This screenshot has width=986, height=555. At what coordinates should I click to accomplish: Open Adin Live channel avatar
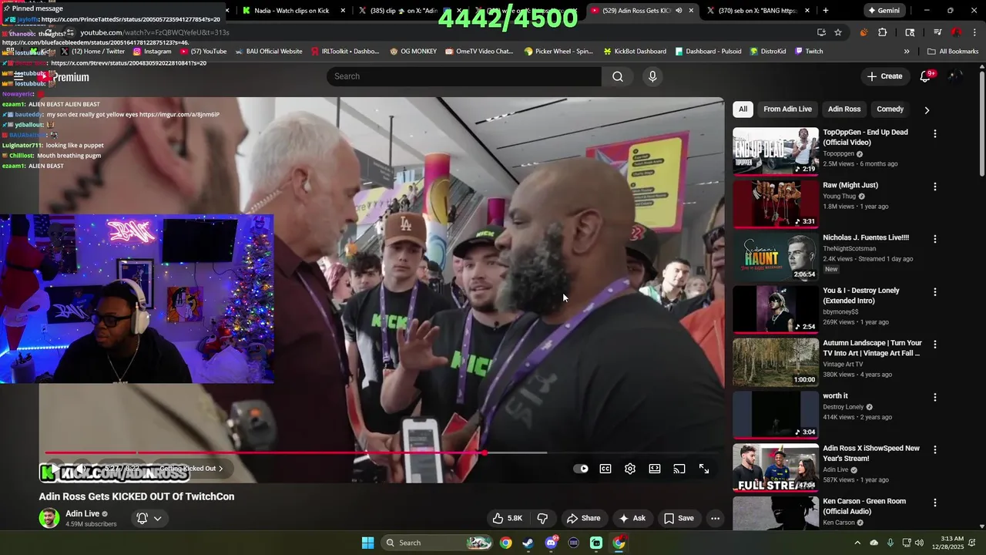(49, 518)
